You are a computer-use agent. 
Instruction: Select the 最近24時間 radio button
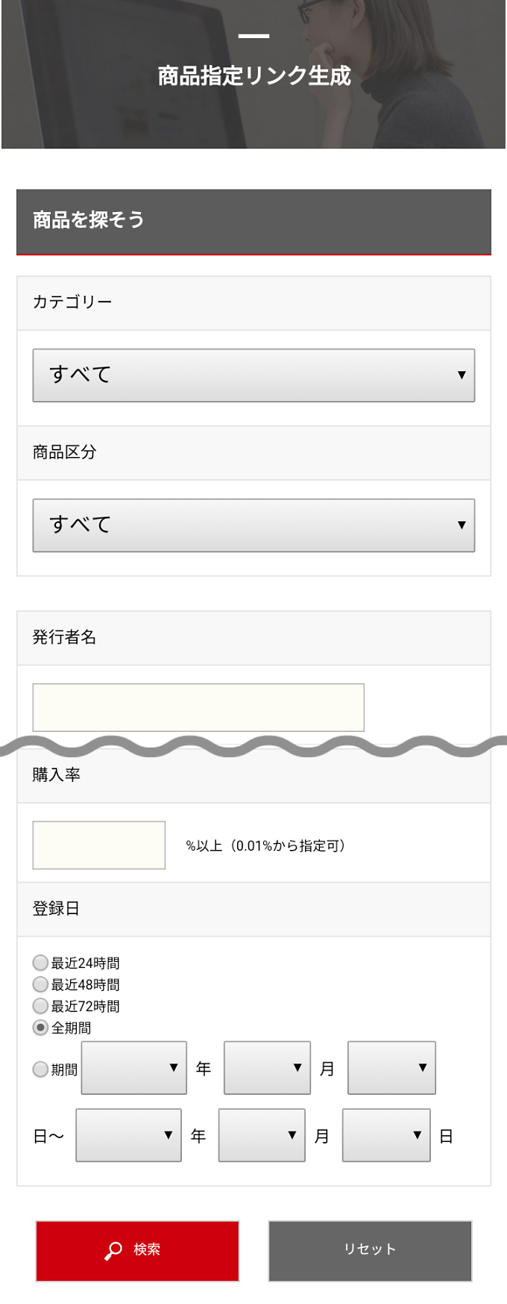(41, 963)
